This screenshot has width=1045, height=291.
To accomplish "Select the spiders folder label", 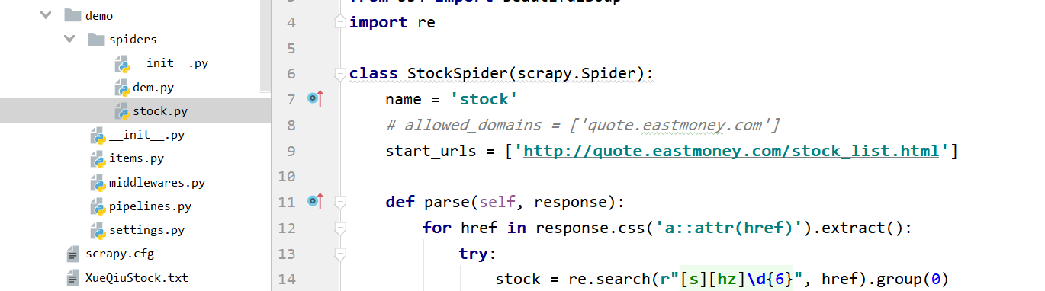I will coord(133,39).
